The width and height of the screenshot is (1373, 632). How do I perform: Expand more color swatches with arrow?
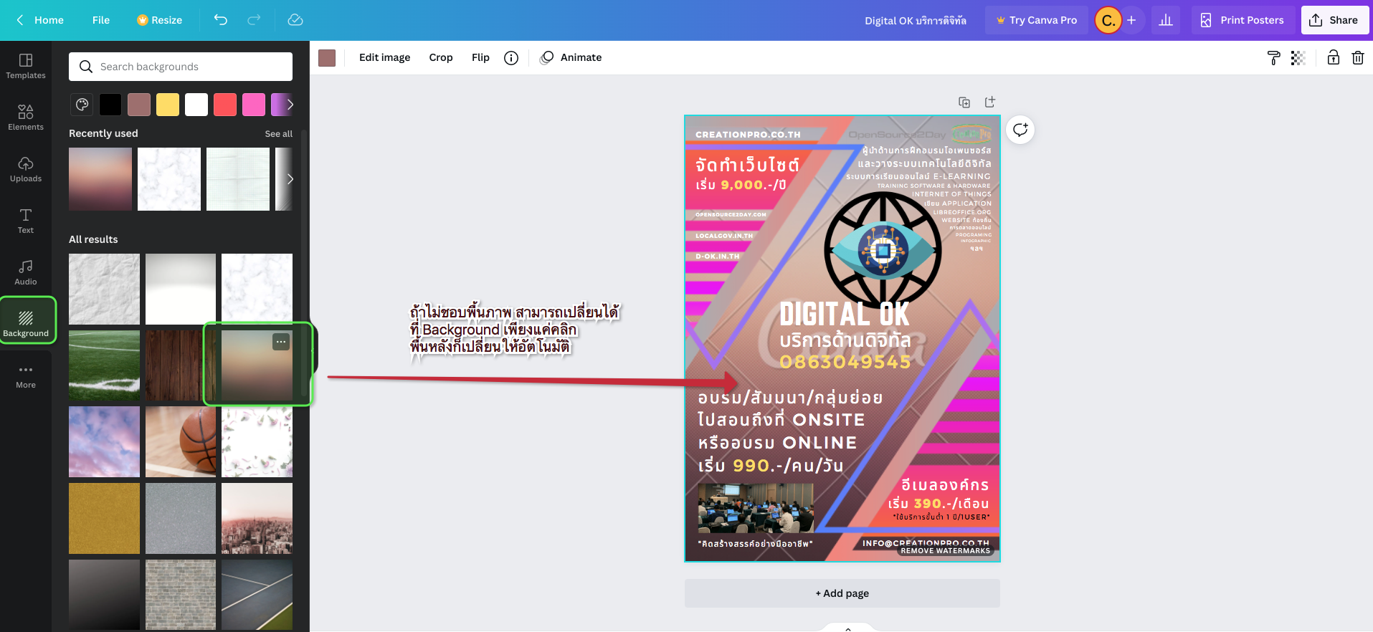(290, 105)
